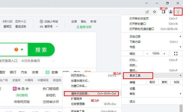The width and height of the screenshot is (183, 112).
Task: Open new tab menu entry
Action: pos(152,19)
